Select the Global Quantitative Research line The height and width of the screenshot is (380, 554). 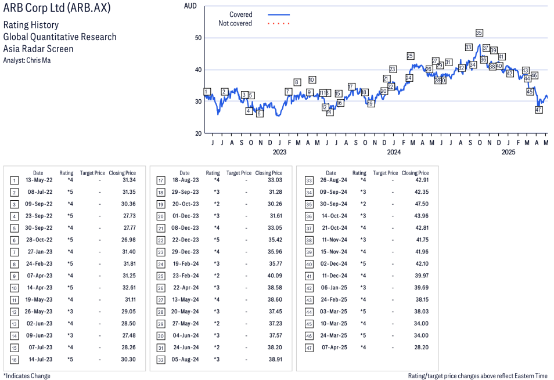[60, 37]
